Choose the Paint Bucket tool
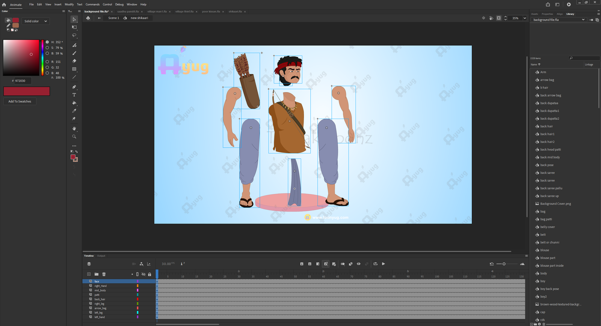The width and height of the screenshot is (601, 326). [x=74, y=103]
